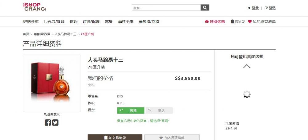Click 加入愿望清单 add to wishlist button
Viewport: 308px width, 140px height.
pos(172,137)
